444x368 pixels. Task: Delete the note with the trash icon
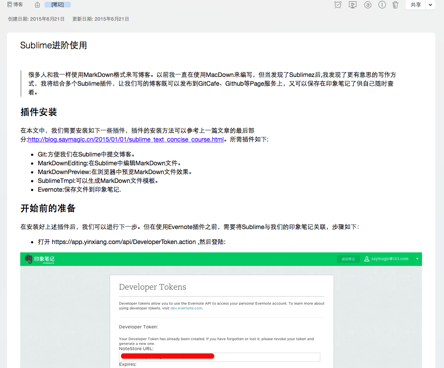pos(395,5)
